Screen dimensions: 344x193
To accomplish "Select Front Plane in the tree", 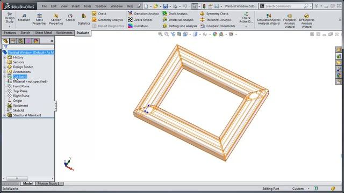I will 21,86.
